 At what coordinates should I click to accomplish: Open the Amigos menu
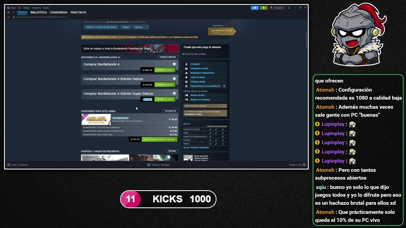click(x=27, y=8)
